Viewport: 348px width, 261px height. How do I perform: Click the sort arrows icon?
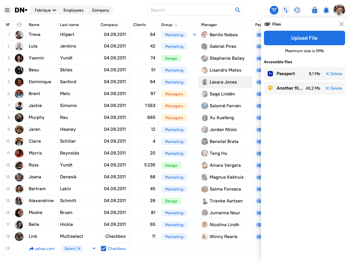pos(286,10)
